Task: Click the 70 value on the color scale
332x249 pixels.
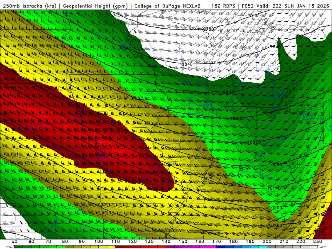Action: [48, 242]
